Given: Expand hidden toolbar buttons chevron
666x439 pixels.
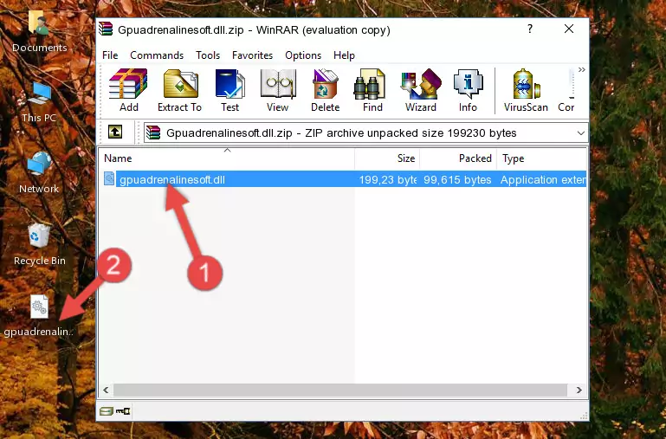Looking at the screenshot, I should (581, 70).
